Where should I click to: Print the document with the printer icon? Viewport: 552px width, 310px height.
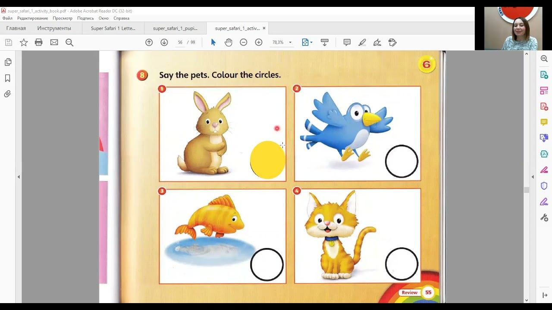point(39,42)
